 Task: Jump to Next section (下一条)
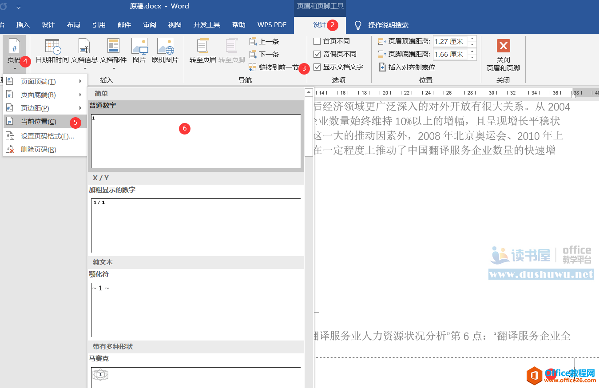264,54
